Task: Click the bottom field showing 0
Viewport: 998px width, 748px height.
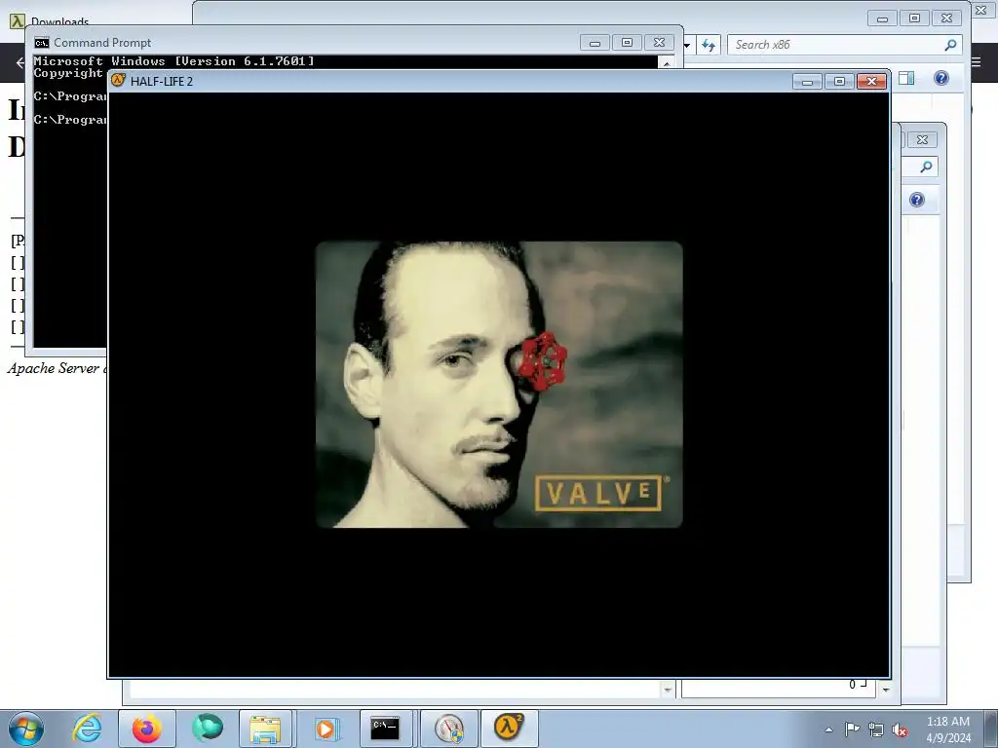Action: [x=780, y=688]
